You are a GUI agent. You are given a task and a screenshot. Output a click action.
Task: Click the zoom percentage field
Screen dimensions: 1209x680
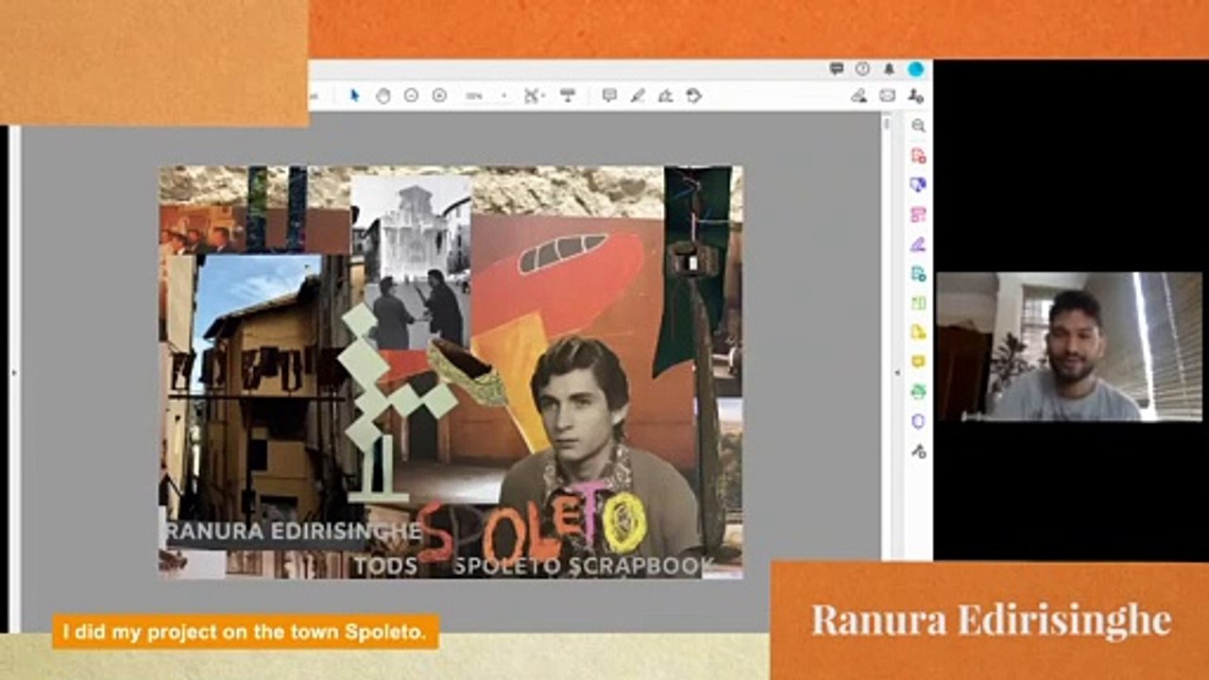point(475,95)
